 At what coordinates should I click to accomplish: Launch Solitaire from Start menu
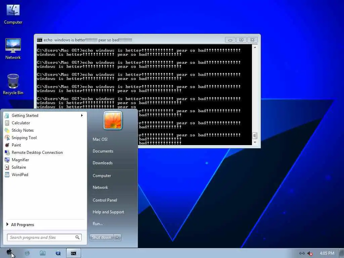point(45,167)
